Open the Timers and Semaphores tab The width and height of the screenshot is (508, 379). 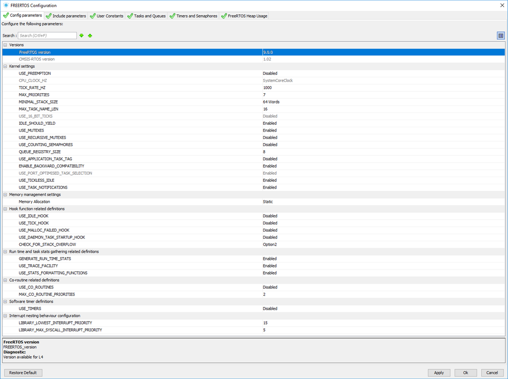click(193, 16)
